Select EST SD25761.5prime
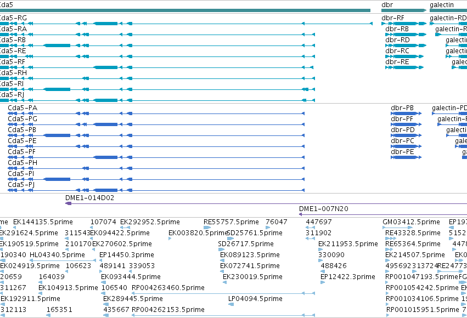Viewport: 467px width, 318px height. [255, 233]
